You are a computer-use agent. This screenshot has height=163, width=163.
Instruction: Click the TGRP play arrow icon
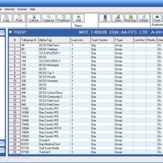coord(11,32)
